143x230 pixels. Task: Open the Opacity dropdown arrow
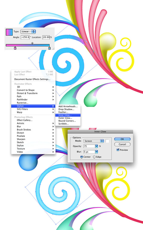(x=97, y=146)
